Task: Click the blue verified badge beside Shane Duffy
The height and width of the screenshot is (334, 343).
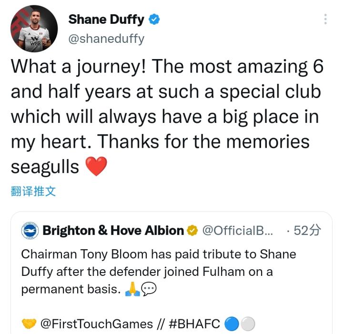Action: (154, 19)
